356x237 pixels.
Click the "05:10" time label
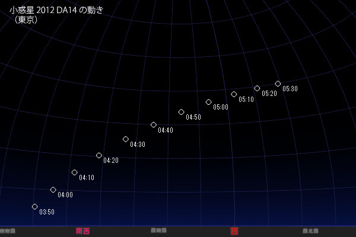point(246,100)
